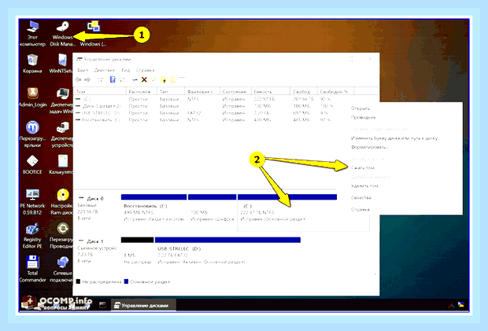Click the red X delete toolbar icon
Viewport: 488px width, 331px height.
pos(144,80)
